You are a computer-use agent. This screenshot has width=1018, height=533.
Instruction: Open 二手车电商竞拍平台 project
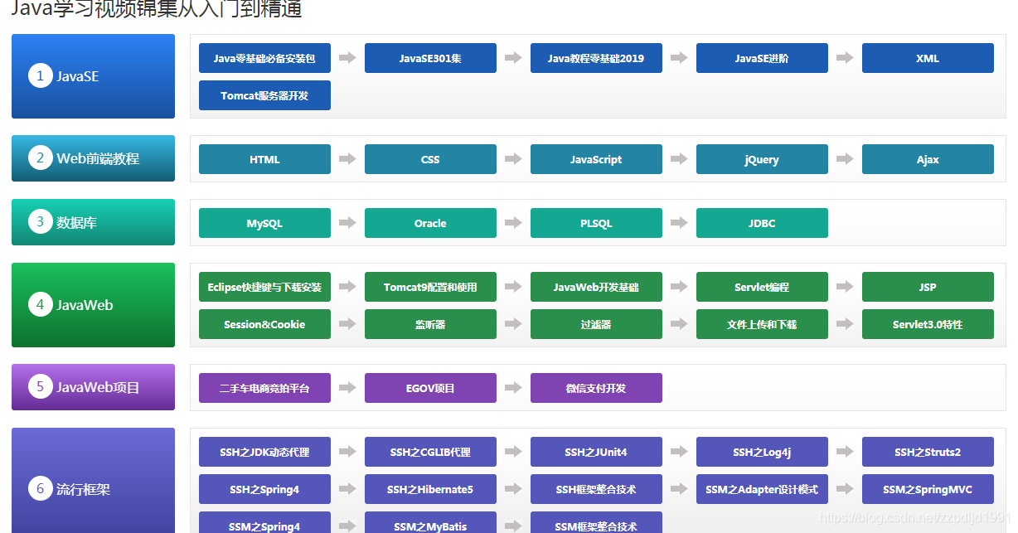pos(264,388)
